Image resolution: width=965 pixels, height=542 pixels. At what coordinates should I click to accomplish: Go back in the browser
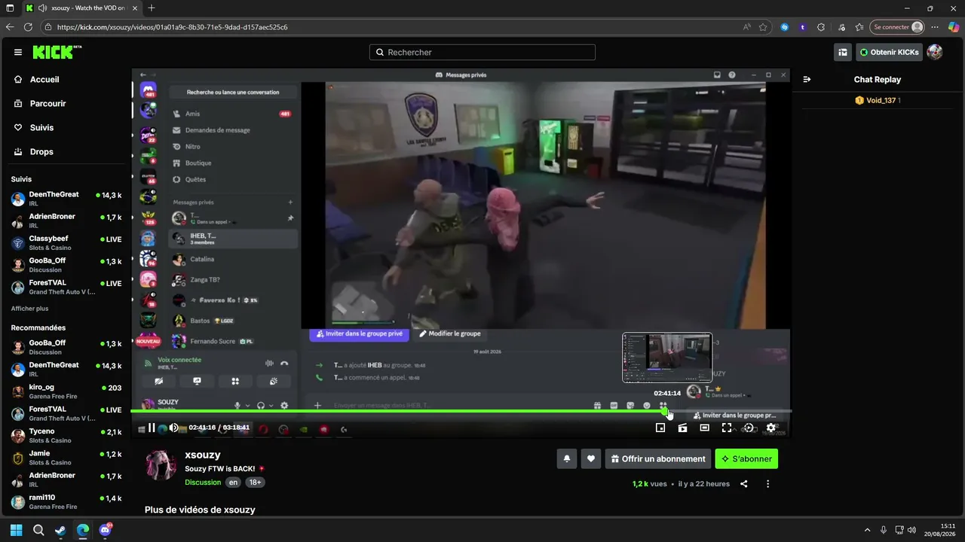point(10,27)
